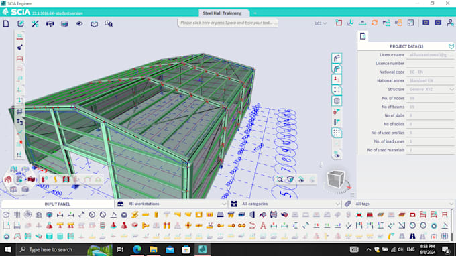456x256 pixels.
Task: Select the paint brush tool in left toolbar
Action: pos(19,48)
